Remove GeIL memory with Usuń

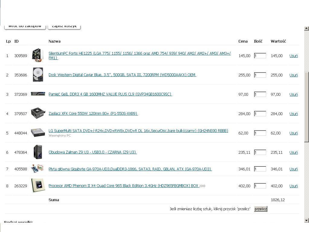(293, 95)
